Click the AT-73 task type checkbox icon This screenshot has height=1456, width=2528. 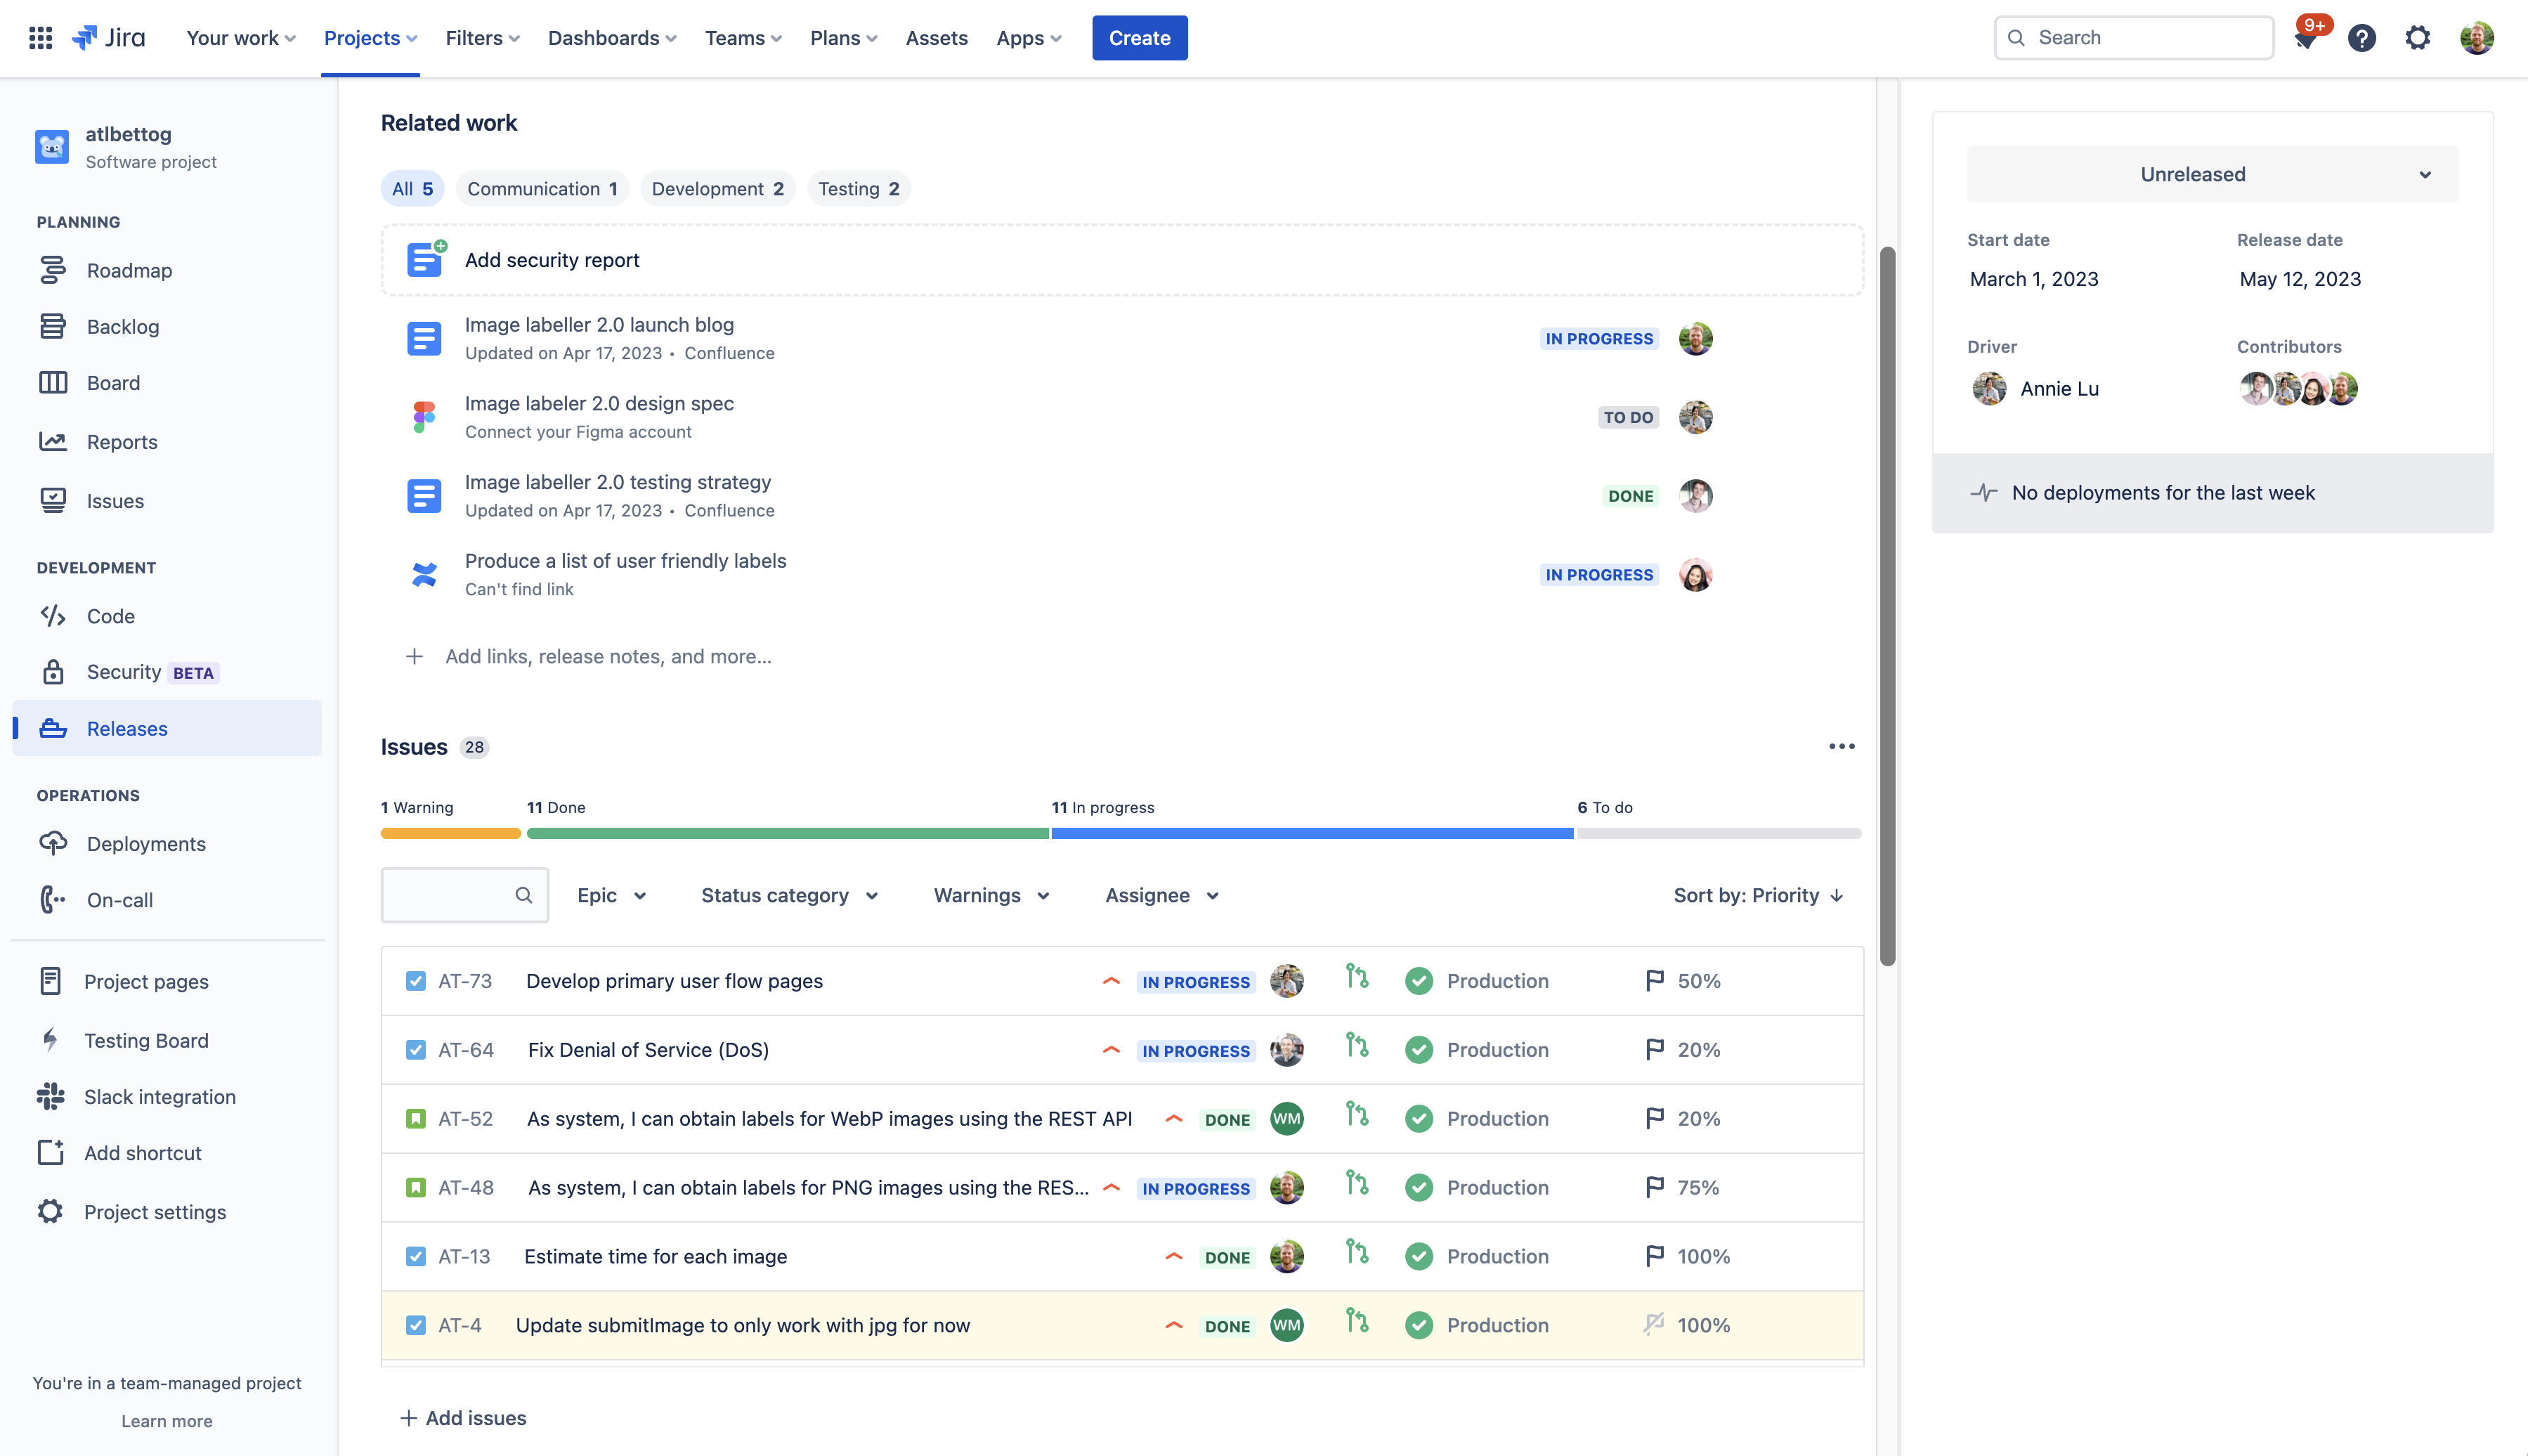(x=416, y=981)
